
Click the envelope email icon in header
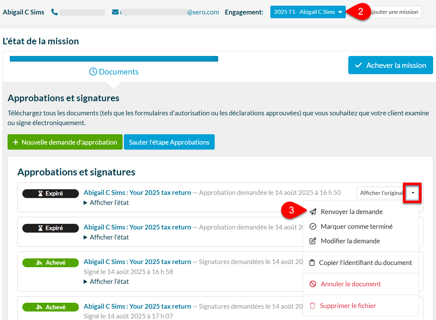pyautogui.click(x=115, y=12)
